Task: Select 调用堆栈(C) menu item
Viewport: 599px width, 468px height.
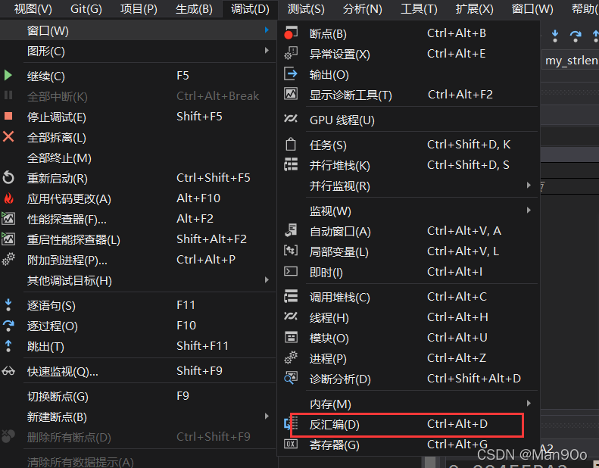Action: coord(408,297)
